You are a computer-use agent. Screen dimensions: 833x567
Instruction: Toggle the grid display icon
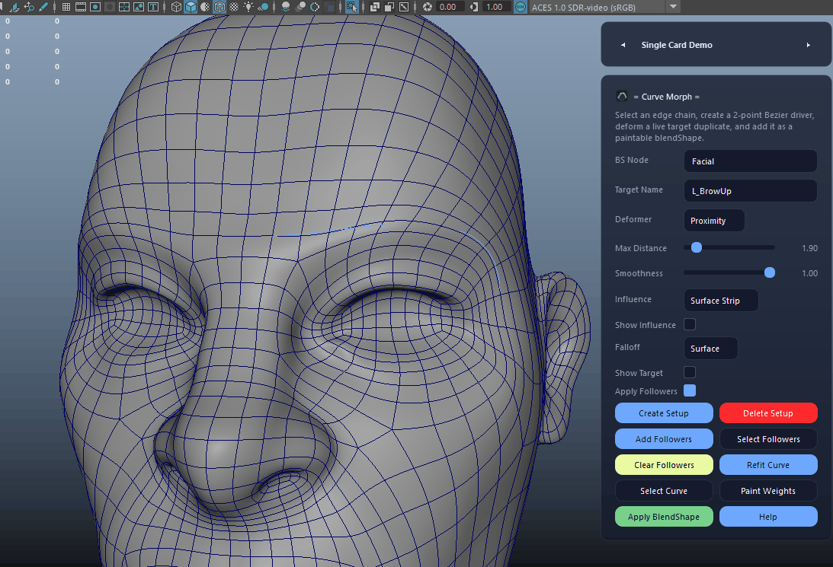click(x=66, y=7)
